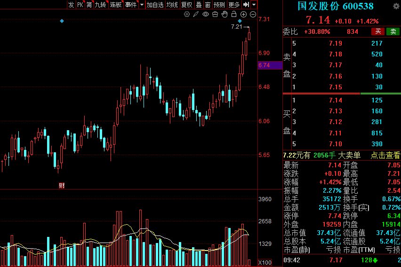The height and width of the screenshot is (267, 401).
Task: Click the 7.21 high price label
Action: coord(236,27)
